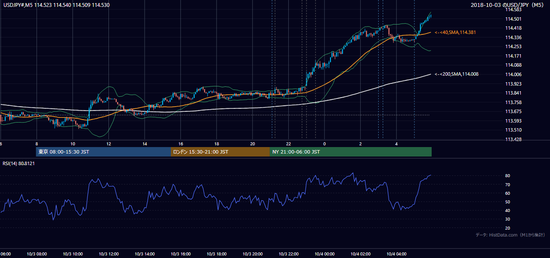The height and width of the screenshot is (258, 550).
Task: Click the 10/3 22:00 date label
Action: click(x=289, y=254)
